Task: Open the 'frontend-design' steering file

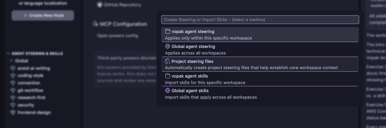Action: point(34,112)
